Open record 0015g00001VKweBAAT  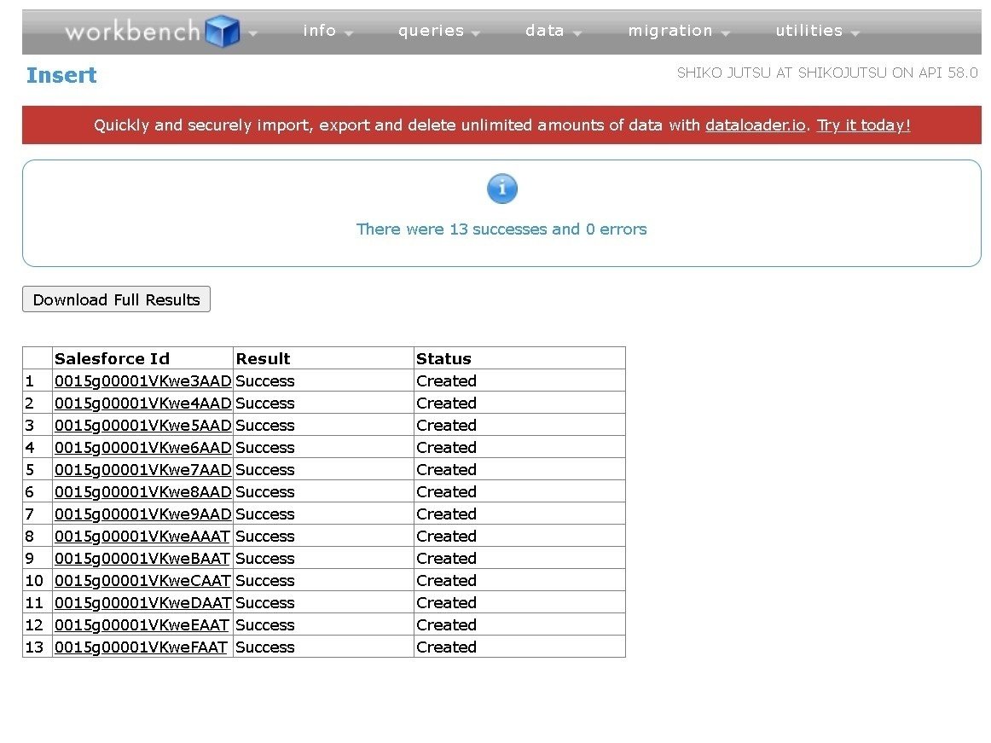pyautogui.click(x=142, y=558)
